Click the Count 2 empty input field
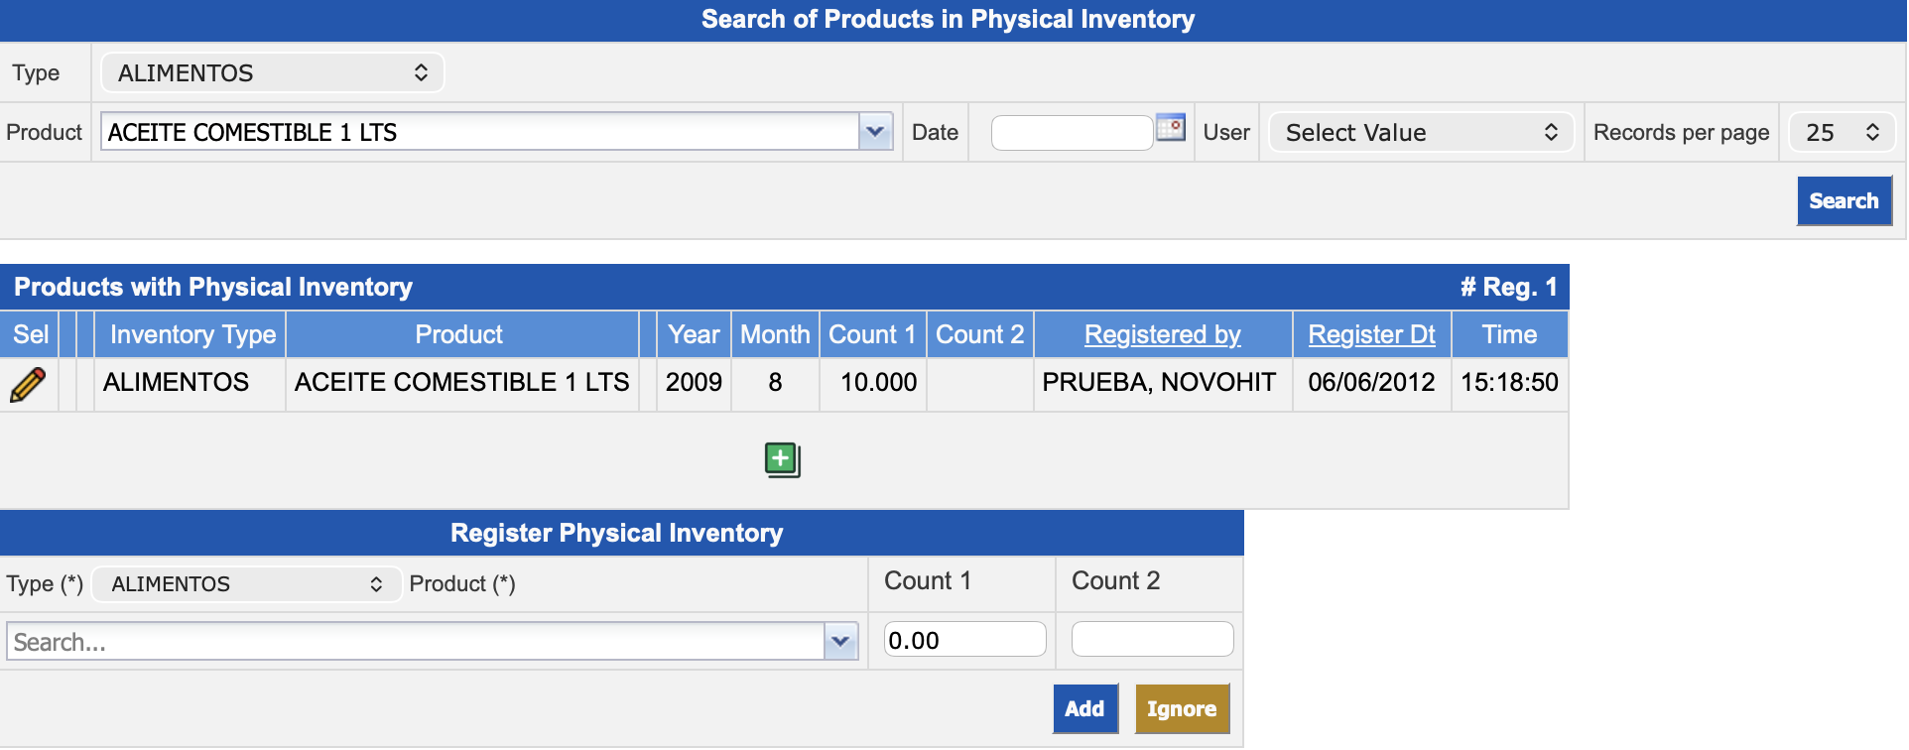This screenshot has height=750, width=1909. pos(1151,640)
